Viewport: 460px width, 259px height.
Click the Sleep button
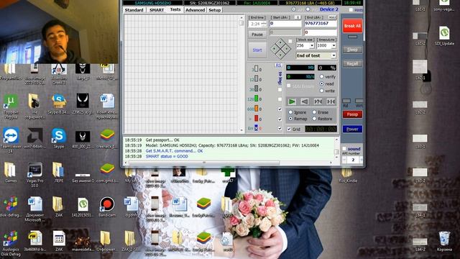[x=352, y=50]
